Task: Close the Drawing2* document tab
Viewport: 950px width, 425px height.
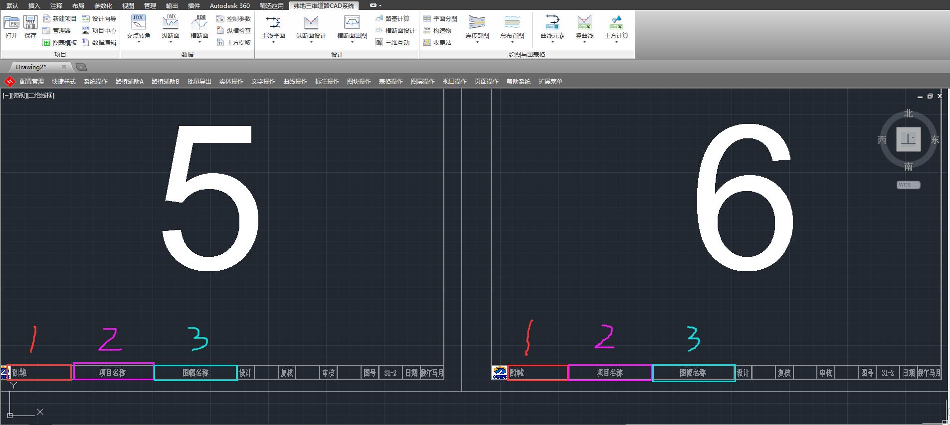Action: pyautogui.click(x=64, y=67)
